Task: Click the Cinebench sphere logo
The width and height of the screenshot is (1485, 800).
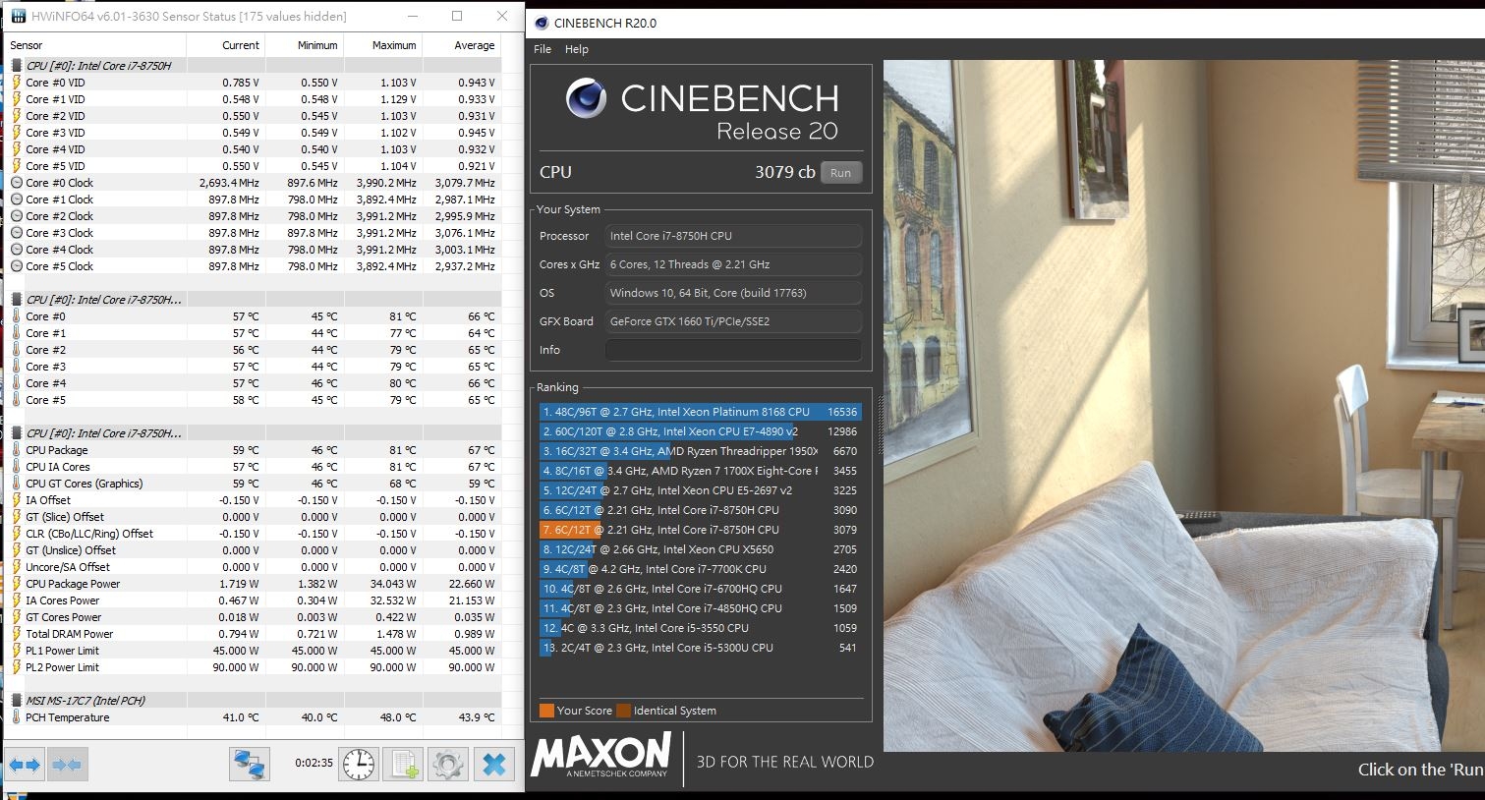Action: pos(586,98)
